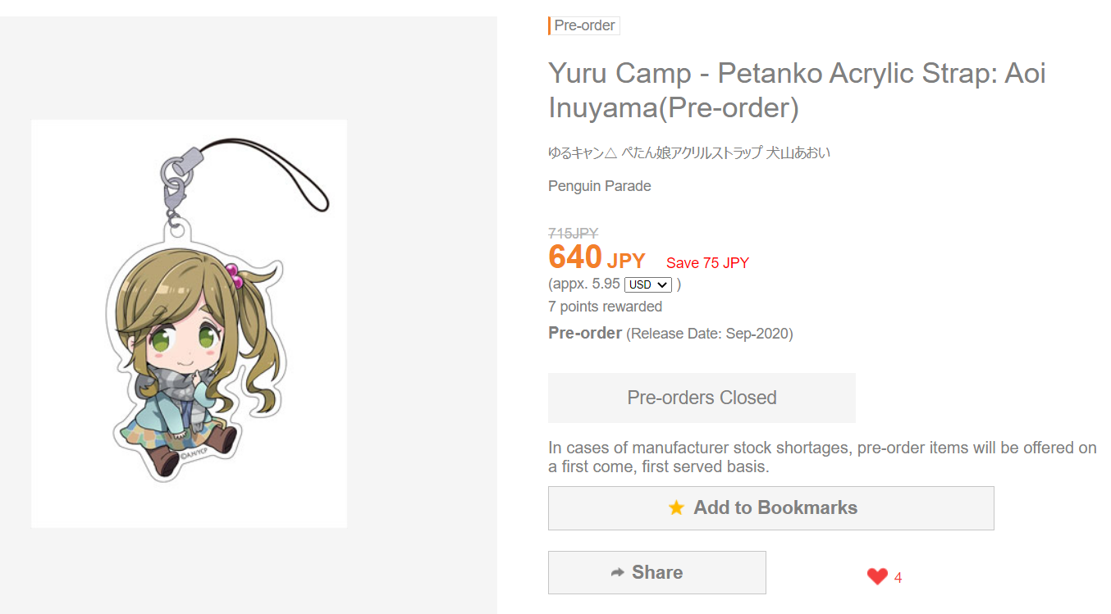Click the crossed-out 715JPY original price

tap(574, 234)
